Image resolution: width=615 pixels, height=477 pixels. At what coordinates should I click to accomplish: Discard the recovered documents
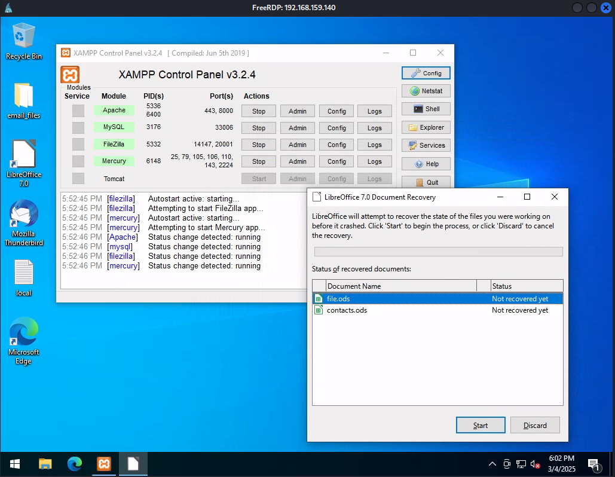(535, 425)
